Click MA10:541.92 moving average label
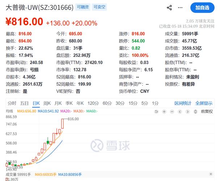The image size is (220, 181). click(x=48, y=111)
